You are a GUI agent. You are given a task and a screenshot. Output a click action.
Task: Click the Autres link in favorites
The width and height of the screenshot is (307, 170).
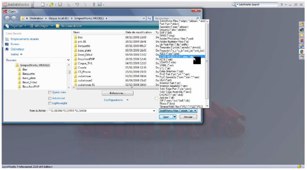coord(16,54)
